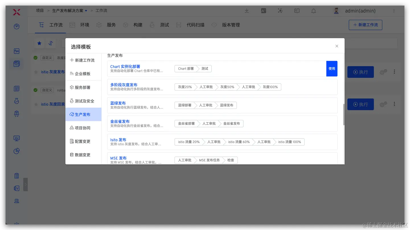Switch to the 版本管理 tab
410x230 pixels.
coord(226,25)
